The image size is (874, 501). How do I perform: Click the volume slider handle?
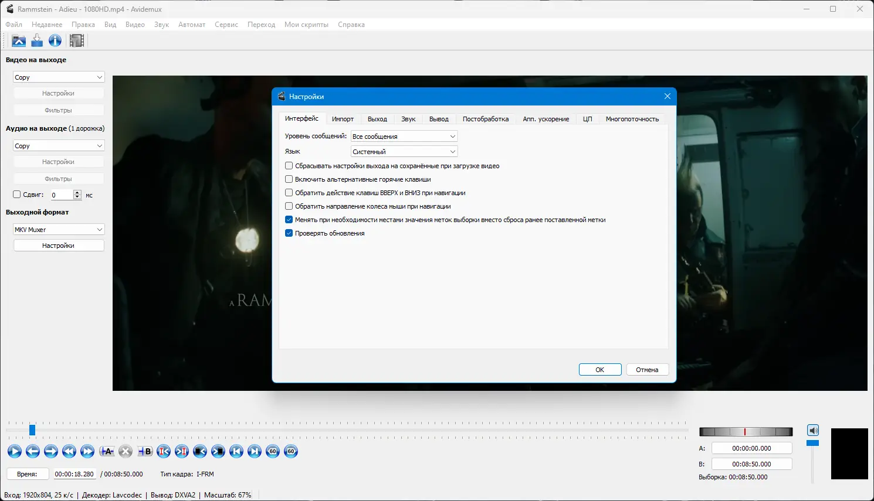[x=812, y=443]
